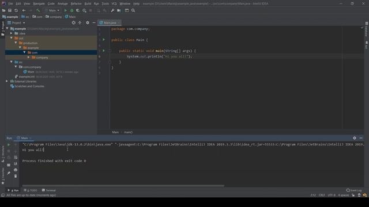This screenshot has height=207, width=369.
Task: Open the Main run configuration dropdown
Action: [x=52, y=10]
